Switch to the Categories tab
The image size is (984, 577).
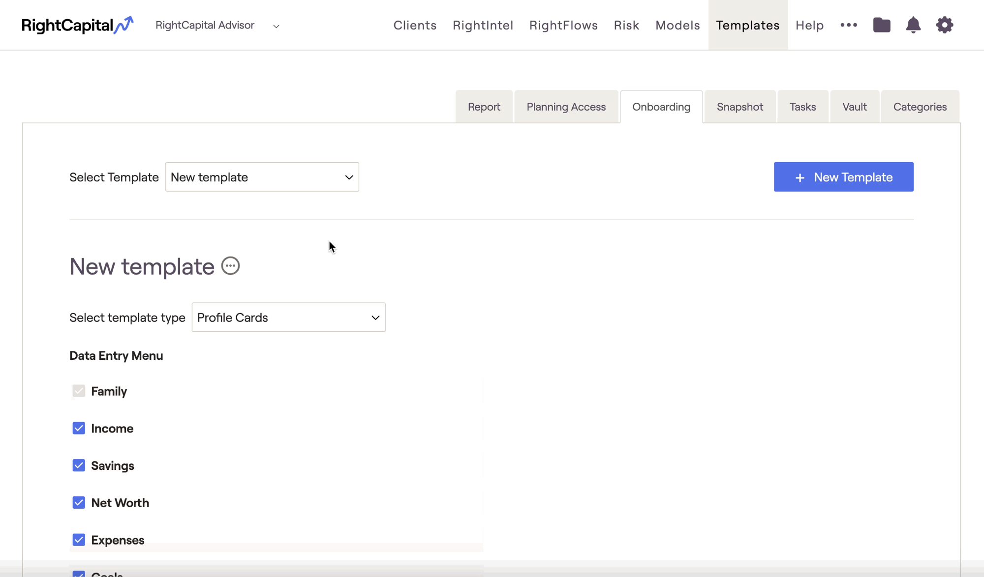pos(920,107)
